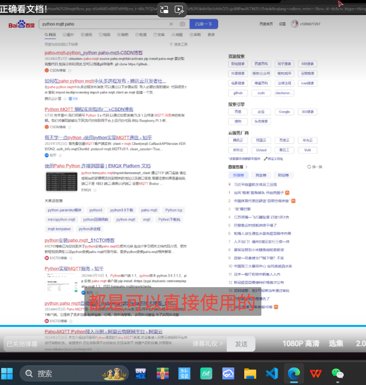Clear the search query with the X icon

pos(171,24)
